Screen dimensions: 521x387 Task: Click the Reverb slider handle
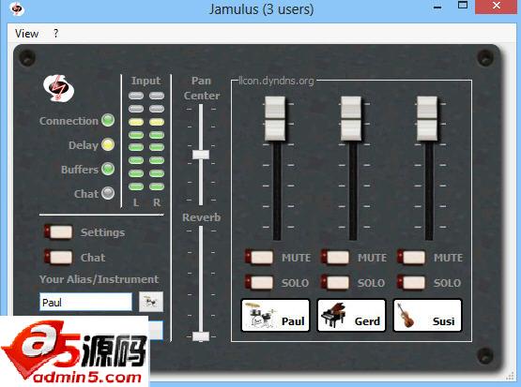click(201, 336)
